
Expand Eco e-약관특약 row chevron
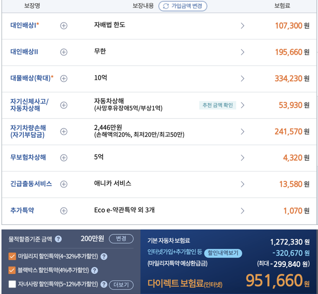[242, 211]
